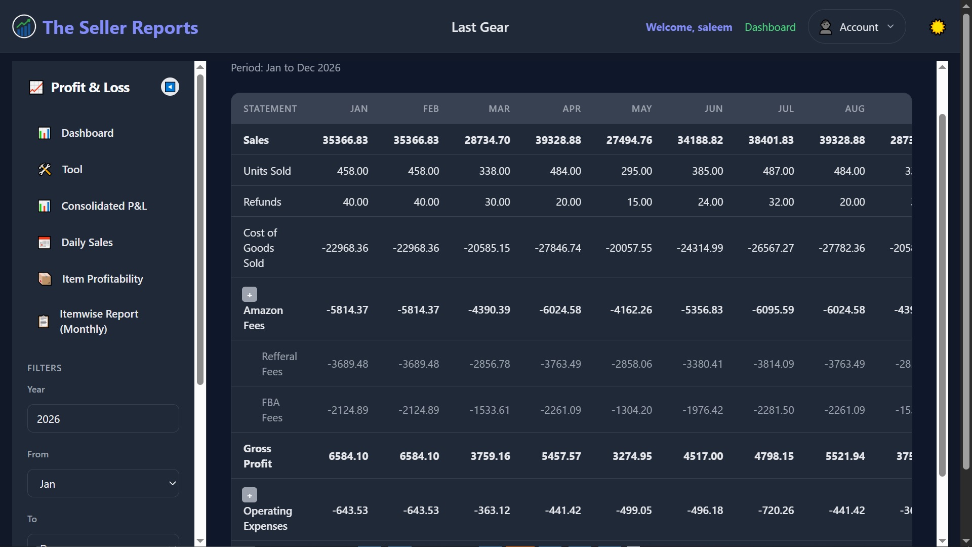
Task: Click the Sales row label
Action: (x=256, y=140)
